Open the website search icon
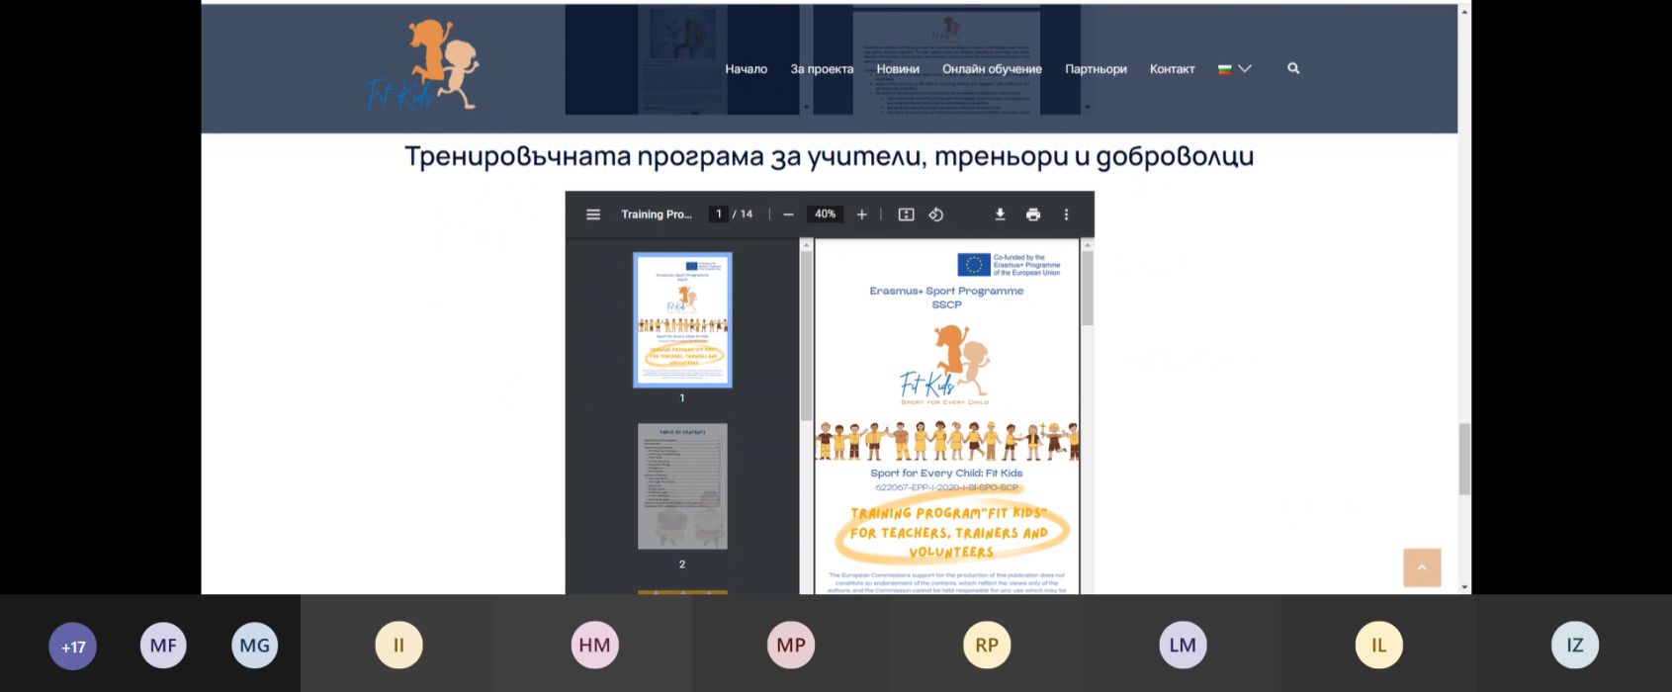The width and height of the screenshot is (1672, 692). click(1293, 68)
